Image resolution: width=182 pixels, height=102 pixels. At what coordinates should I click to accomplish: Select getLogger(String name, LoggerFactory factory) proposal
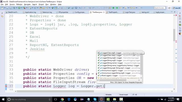[x=119, y=65]
